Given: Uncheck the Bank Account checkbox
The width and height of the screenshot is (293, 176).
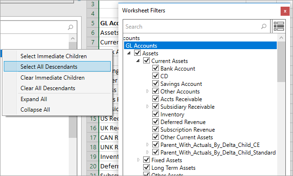Looking at the screenshot, I should pos(156,68).
